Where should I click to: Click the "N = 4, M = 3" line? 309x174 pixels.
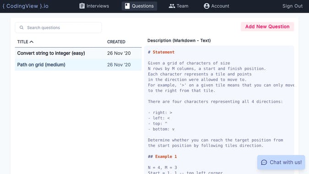[x=163, y=168]
